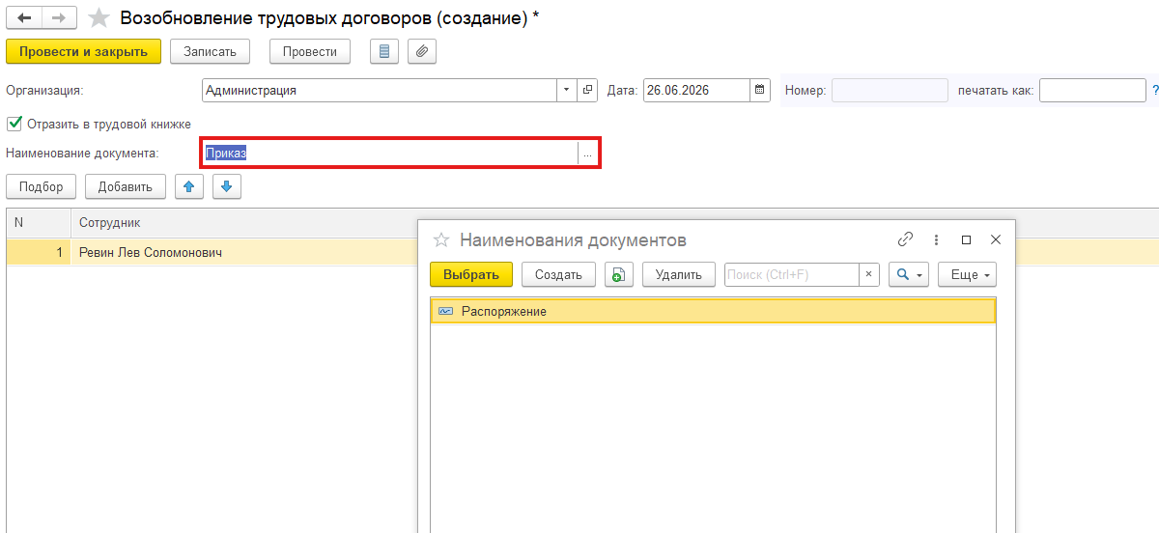
Task: Move the employee row down
Action: pos(226,186)
